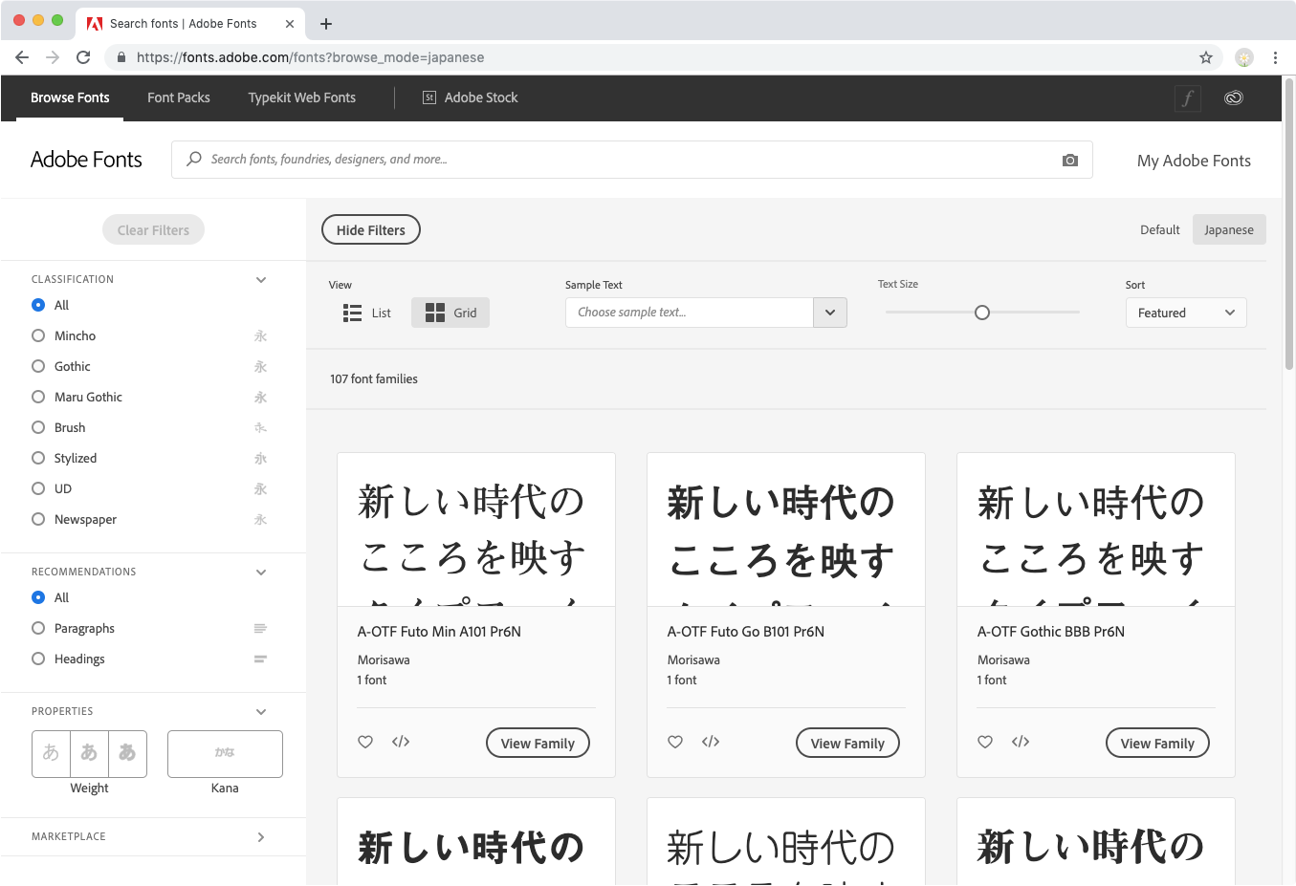Go to Typekit Web Fonts
This screenshot has height=886, width=1296.
click(x=302, y=97)
